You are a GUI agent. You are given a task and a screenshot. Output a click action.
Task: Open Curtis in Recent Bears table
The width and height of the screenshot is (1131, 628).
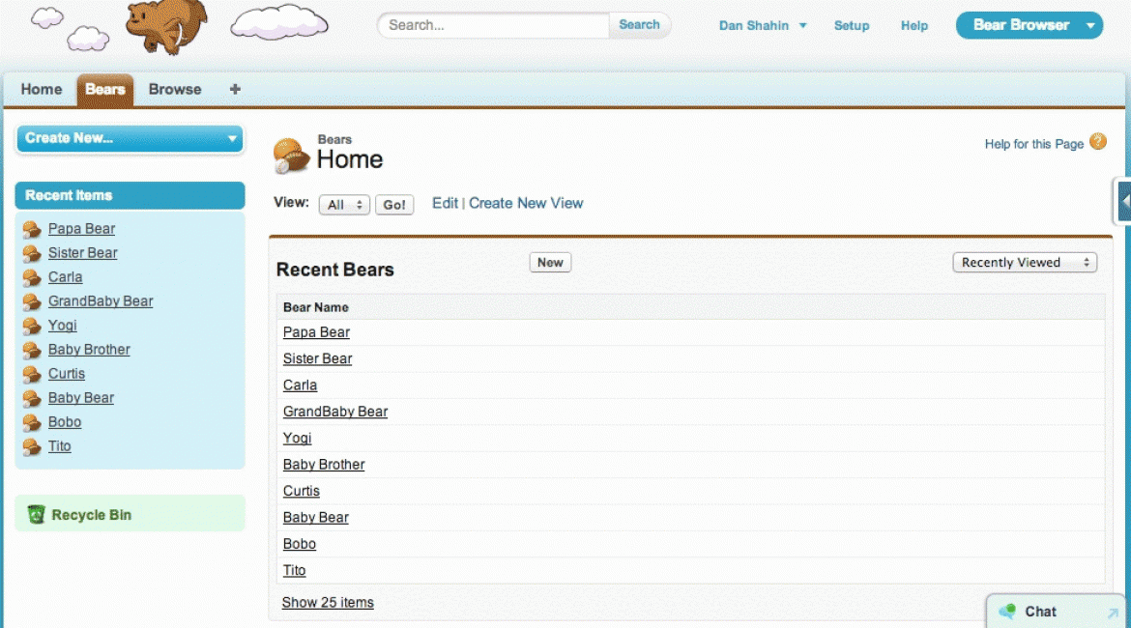301,491
